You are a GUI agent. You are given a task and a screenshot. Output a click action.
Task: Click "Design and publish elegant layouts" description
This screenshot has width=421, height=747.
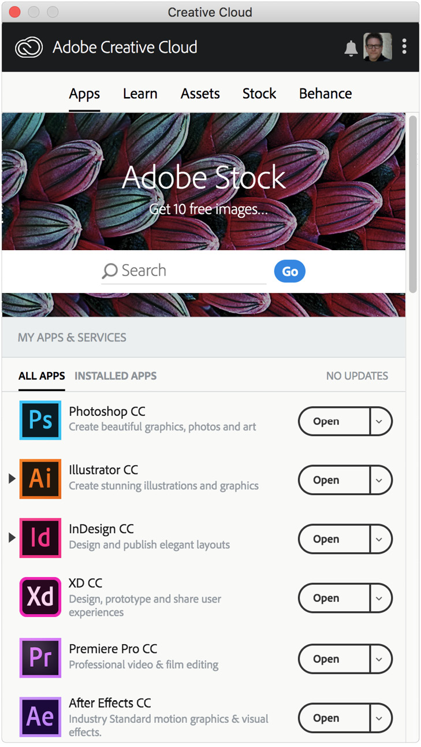coord(150,545)
